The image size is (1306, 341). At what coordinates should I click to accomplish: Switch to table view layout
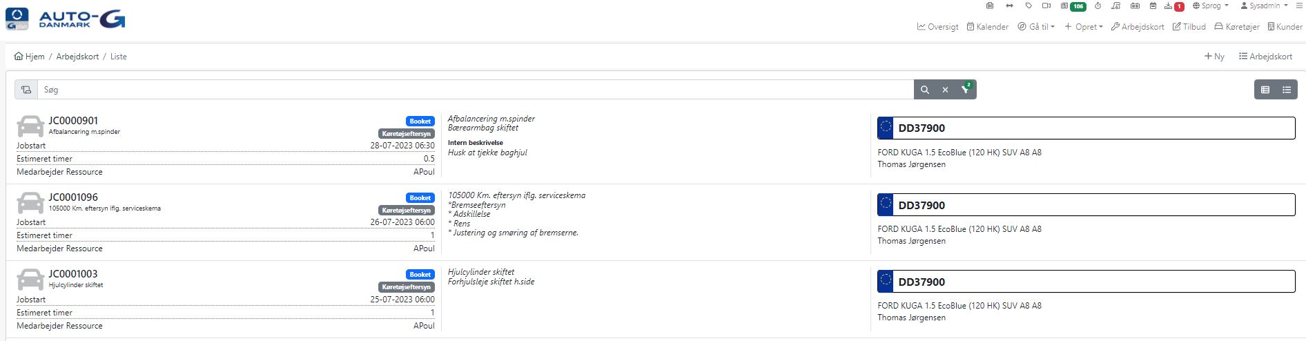pos(1265,90)
